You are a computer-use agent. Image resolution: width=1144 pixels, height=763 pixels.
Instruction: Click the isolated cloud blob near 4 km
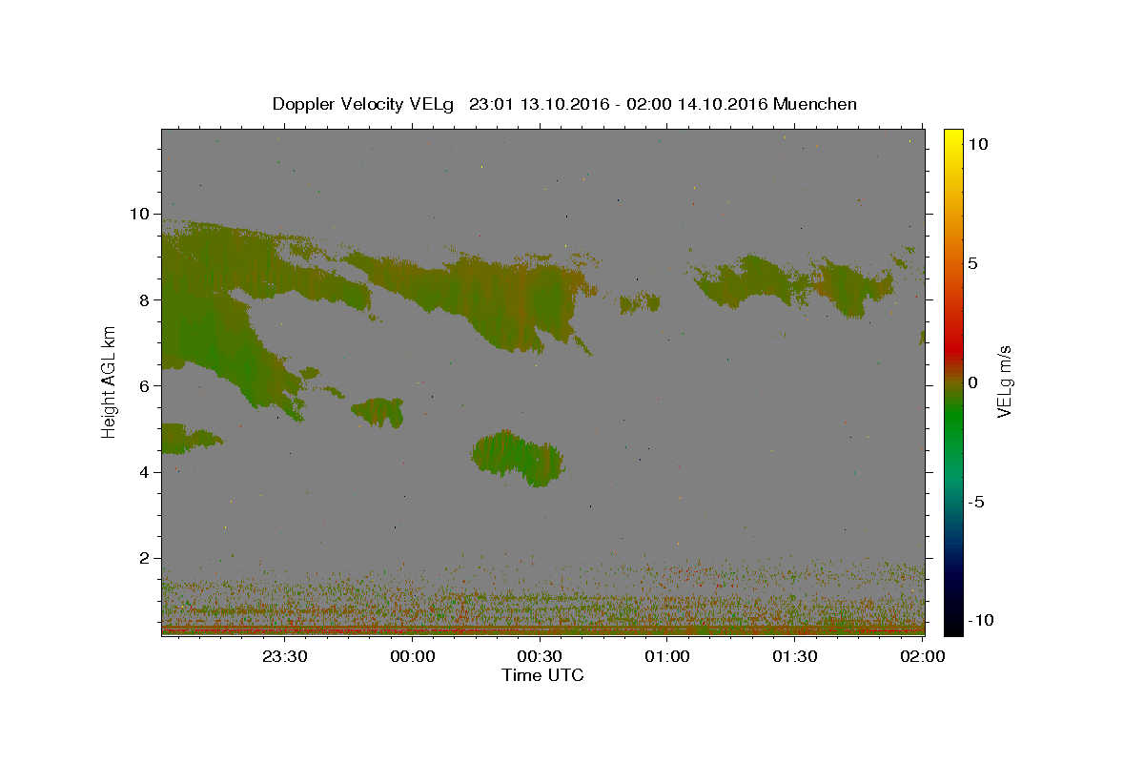click(x=518, y=458)
